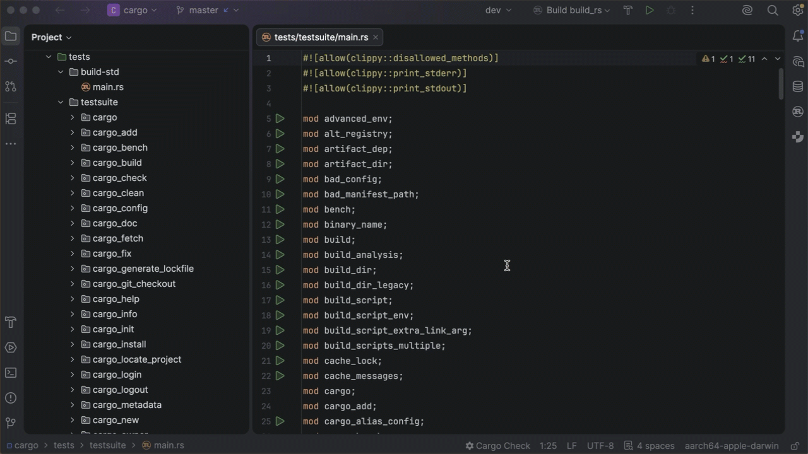The width and height of the screenshot is (808, 454).
Task: Open the Git tool window icon
Action: (11, 422)
